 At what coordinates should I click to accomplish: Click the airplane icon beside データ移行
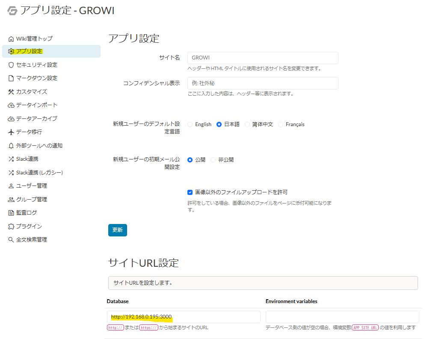coord(11,132)
